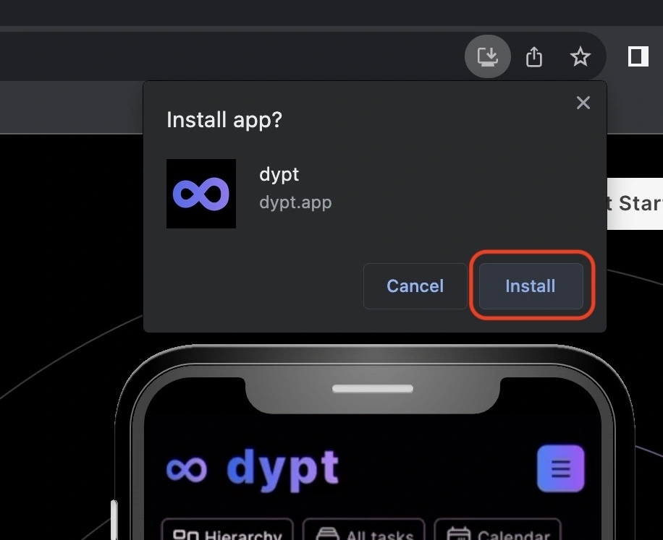Click the All tasks tab's stack icon
The width and height of the screenshot is (663, 540).
(x=327, y=535)
